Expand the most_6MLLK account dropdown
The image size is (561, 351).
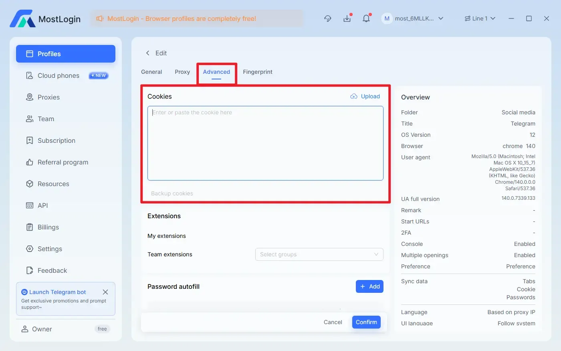click(x=414, y=18)
